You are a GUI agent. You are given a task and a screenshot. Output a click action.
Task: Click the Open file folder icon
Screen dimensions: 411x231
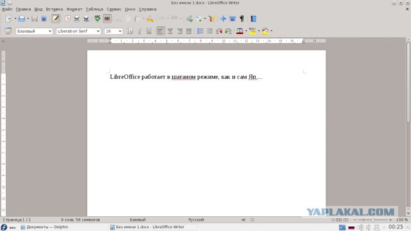tap(22, 19)
